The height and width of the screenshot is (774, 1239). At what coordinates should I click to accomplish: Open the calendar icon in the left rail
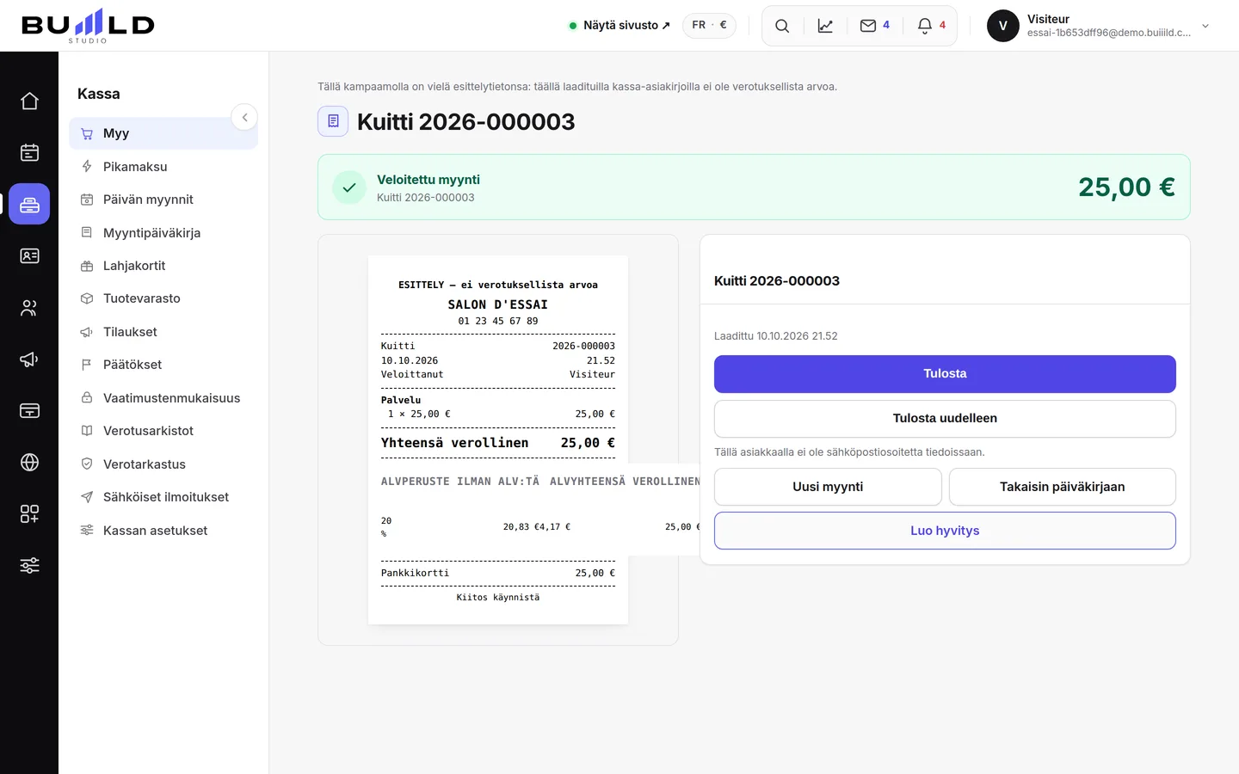29,152
